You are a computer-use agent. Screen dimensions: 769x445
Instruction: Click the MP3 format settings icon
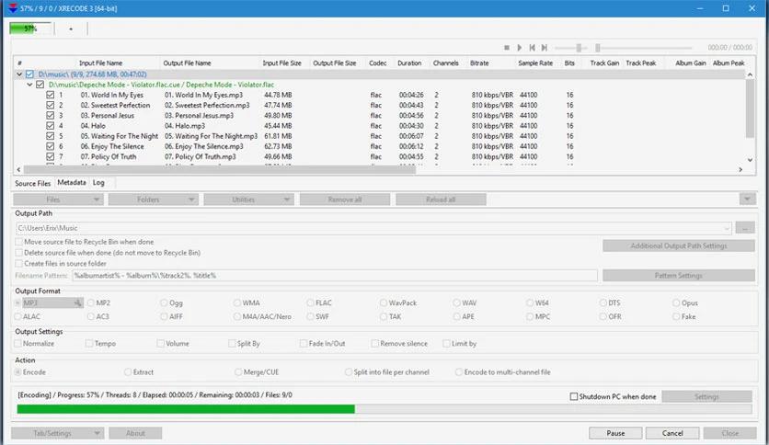pyautogui.click(x=77, y=302)
